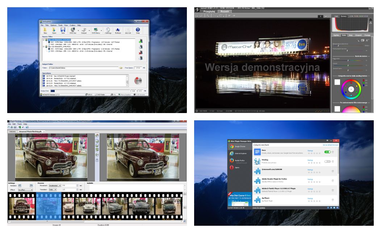381x233 pixels.
Task: Open the Codecs menu in AVStoDVD
Action: [x=72, y=25]
